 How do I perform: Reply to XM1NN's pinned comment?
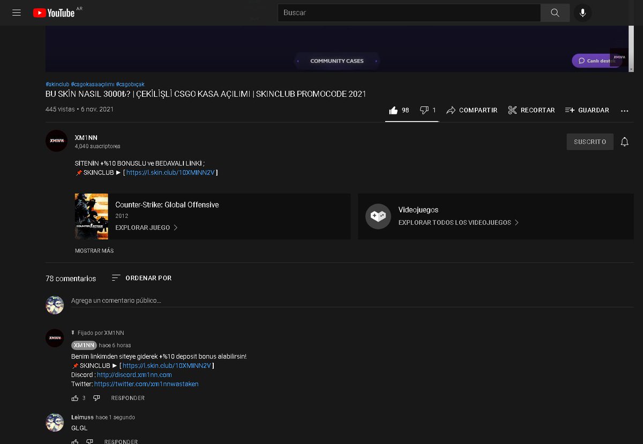coord(128,398)
